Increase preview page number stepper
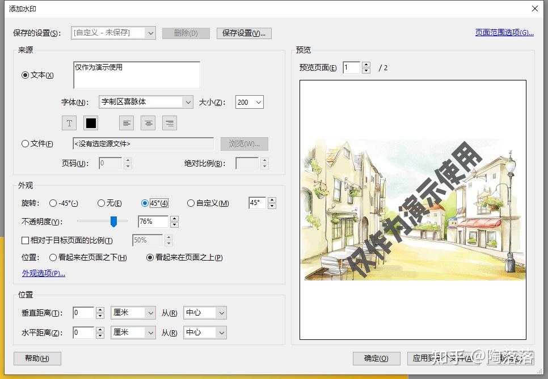Image resolution: width=548 pixels, height=379 pixels. pyautogui.click(x=366, y=65)
